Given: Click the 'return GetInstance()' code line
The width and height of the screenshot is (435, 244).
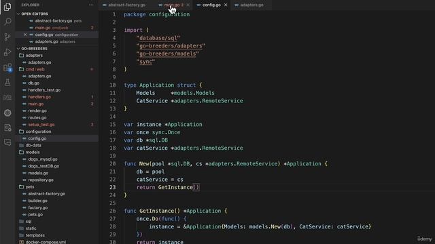Looking at the screenshot, I should click(168, 187).
